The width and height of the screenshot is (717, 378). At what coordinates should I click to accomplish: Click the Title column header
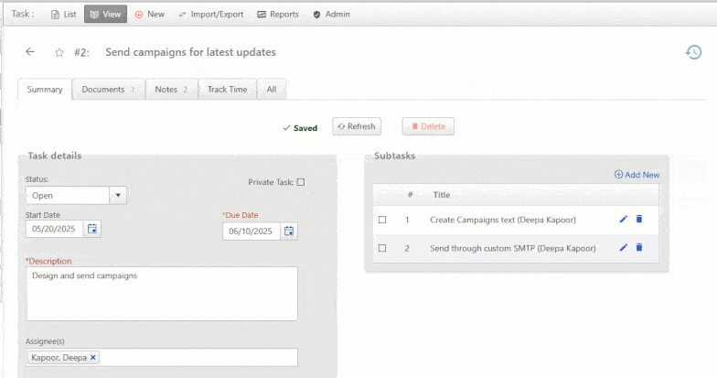pos(441,195)
